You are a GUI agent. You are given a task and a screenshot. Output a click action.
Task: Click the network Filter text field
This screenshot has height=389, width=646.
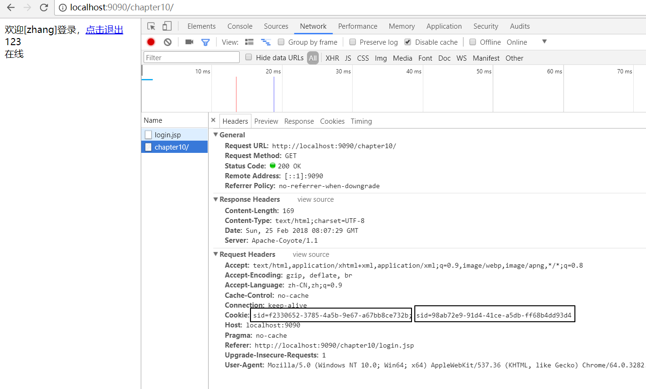coord(192,57)
